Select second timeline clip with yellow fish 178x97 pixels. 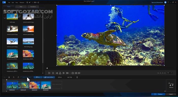[23, 85]
